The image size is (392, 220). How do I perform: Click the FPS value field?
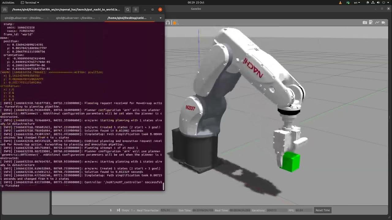click(x=303, y=210)
